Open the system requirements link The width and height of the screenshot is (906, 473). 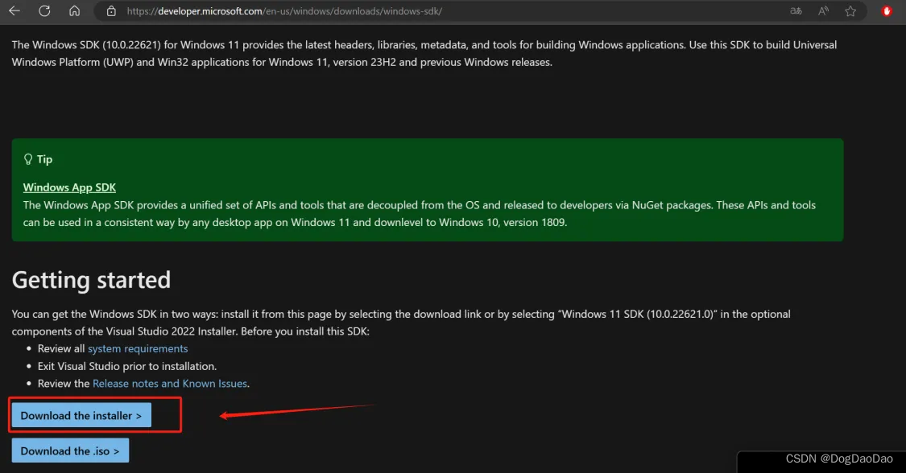138,348
